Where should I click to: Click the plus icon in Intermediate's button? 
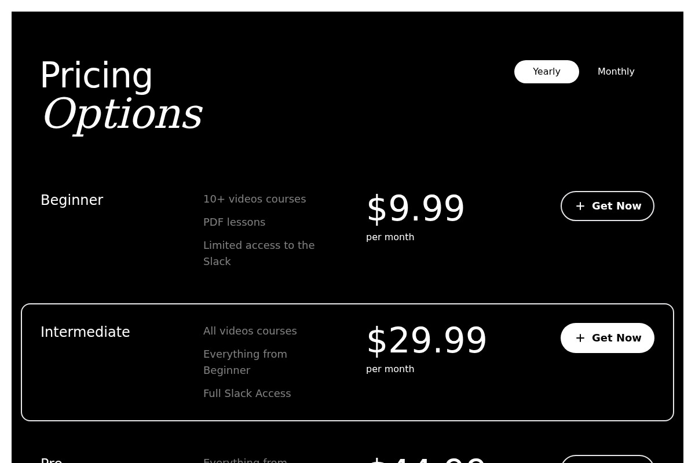580,338
